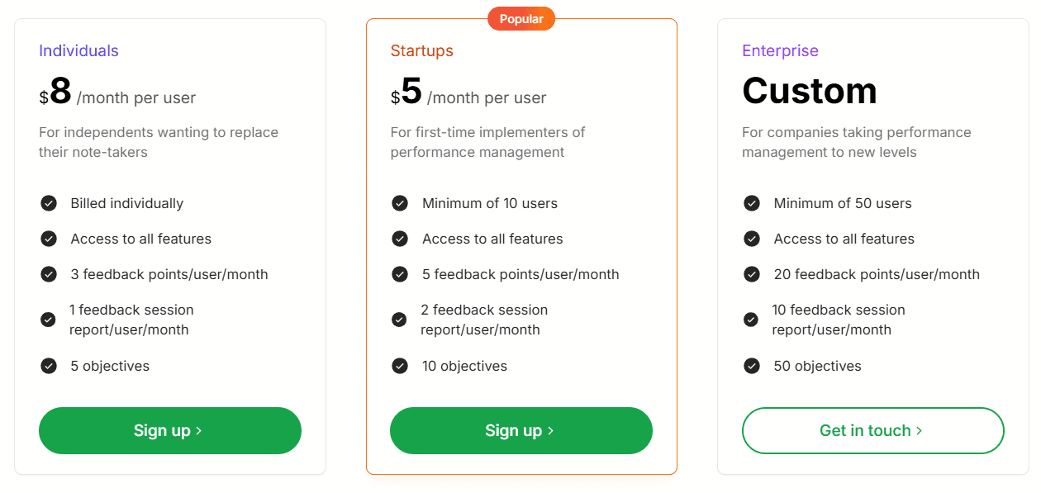The width and height of the screenshot is (1041, 493).
Task: Select the checkmark beside Minimum of 50 users
Action: [751, 203]
